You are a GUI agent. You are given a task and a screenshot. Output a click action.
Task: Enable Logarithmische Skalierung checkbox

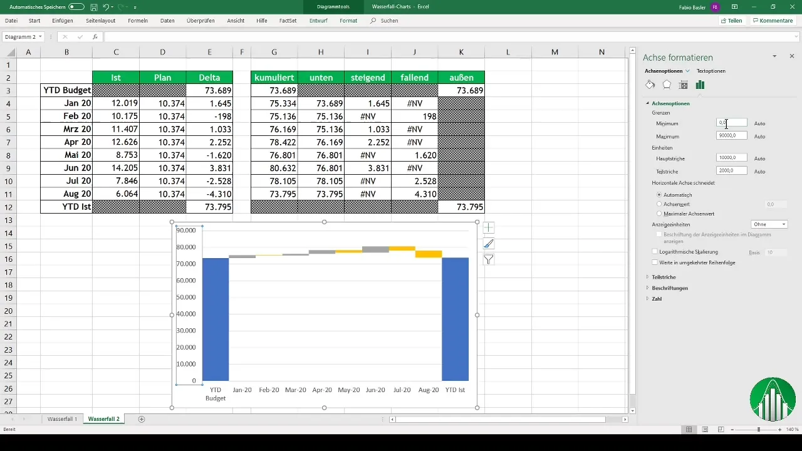(655, 251)
